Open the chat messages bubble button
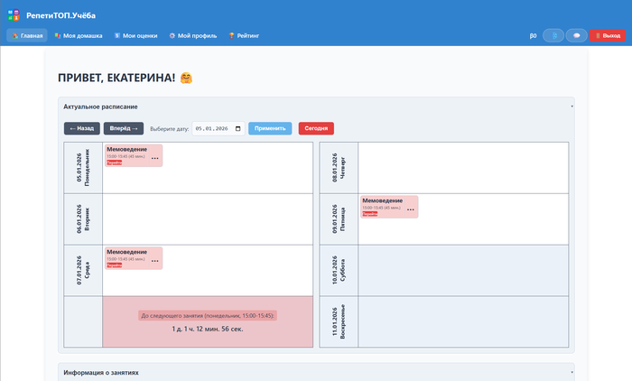632x381 pixels. pyautogui.click(x=576, y=35)
